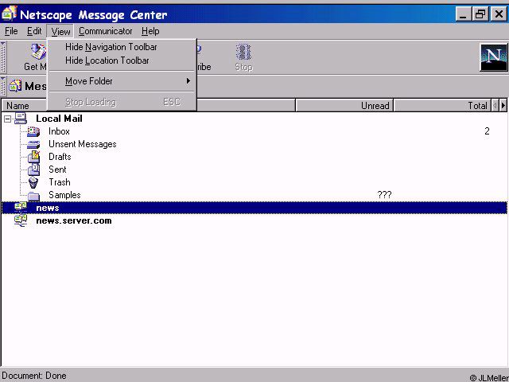Select the Local Mail label
Viewport: 509px width, 382px height.
coord(59,119)
